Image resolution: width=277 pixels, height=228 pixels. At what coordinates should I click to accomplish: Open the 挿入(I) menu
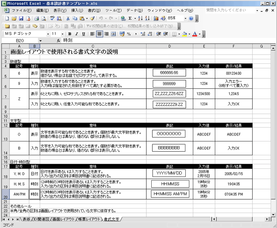77,10
